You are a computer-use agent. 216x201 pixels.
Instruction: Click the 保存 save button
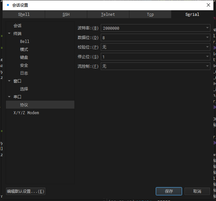tap(169, 191)
